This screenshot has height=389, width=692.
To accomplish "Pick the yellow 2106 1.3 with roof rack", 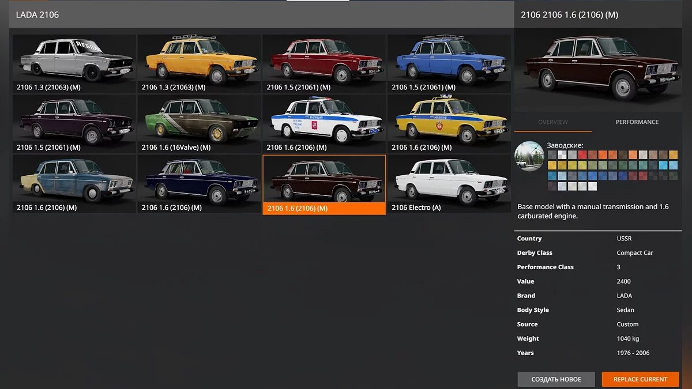I will 198,60.
